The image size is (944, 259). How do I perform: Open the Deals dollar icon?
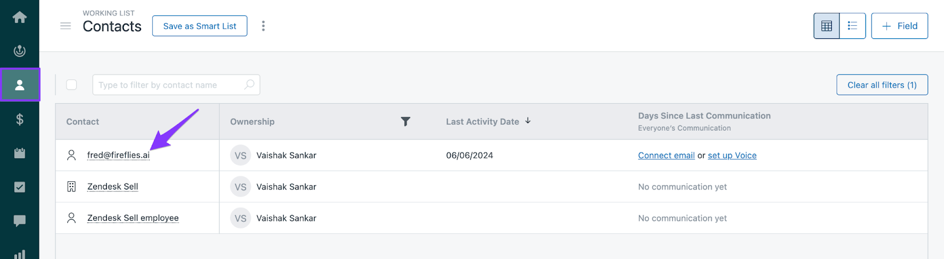click(x=19, y=119)
